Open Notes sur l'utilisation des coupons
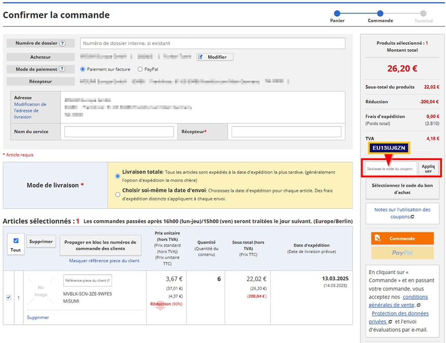The width and height of the screenshot is (446, 343). [402, 213]
